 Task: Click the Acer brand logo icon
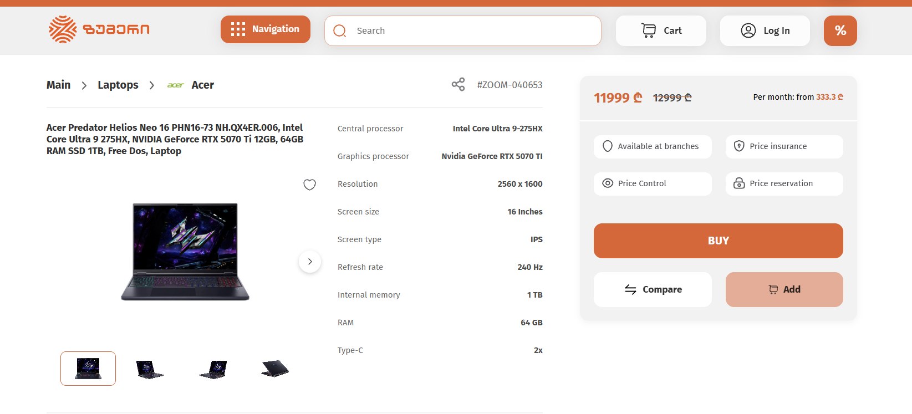[175, 85]
